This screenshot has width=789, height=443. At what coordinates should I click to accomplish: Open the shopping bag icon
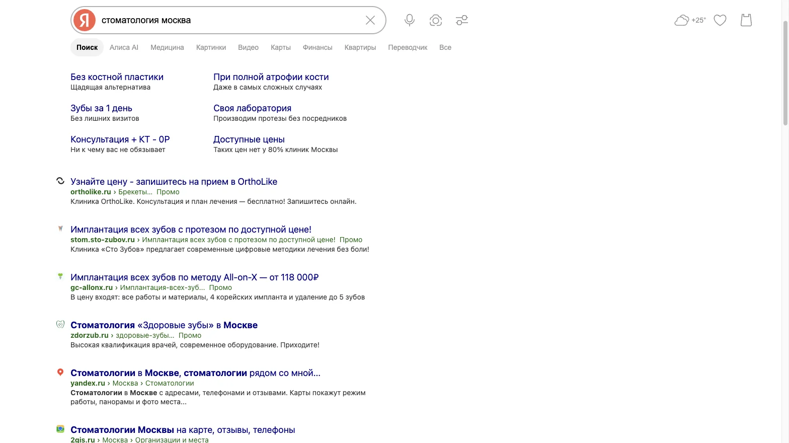[x=746, y=20]
